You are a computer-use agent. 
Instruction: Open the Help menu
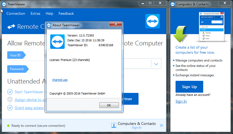tap(49, 13)
